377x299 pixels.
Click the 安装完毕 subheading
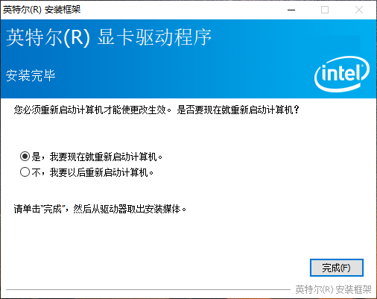(31, 75)
